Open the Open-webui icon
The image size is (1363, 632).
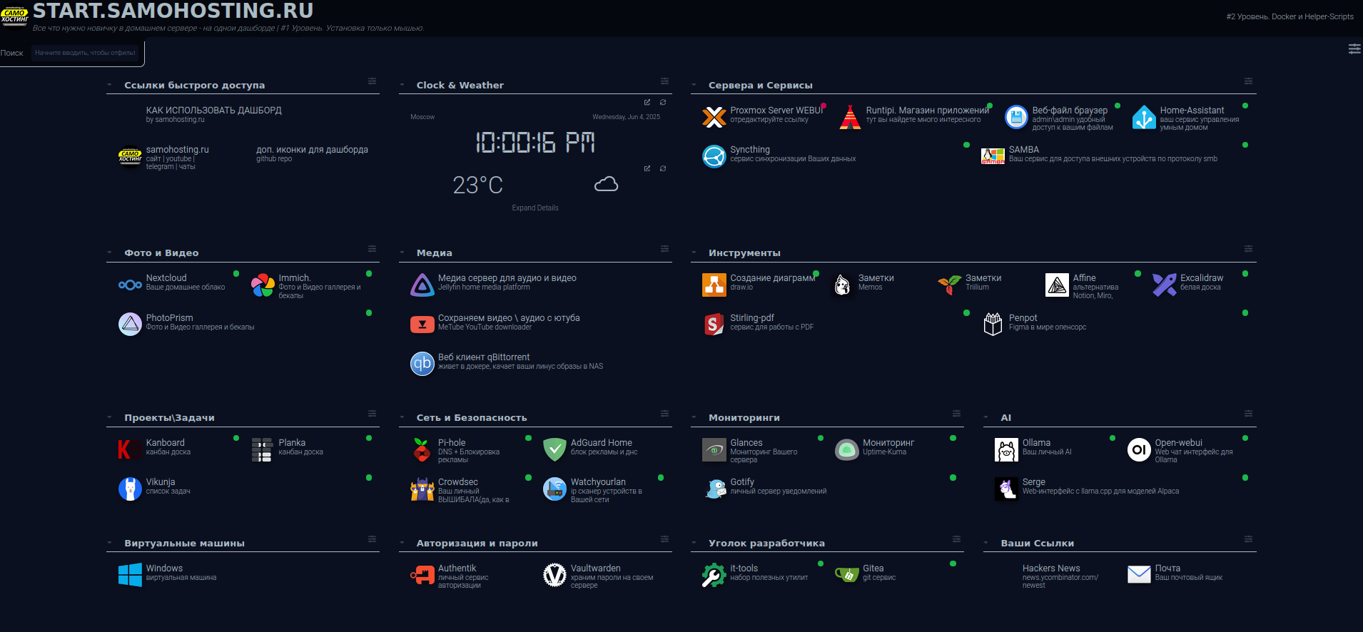click(1139, 449)
